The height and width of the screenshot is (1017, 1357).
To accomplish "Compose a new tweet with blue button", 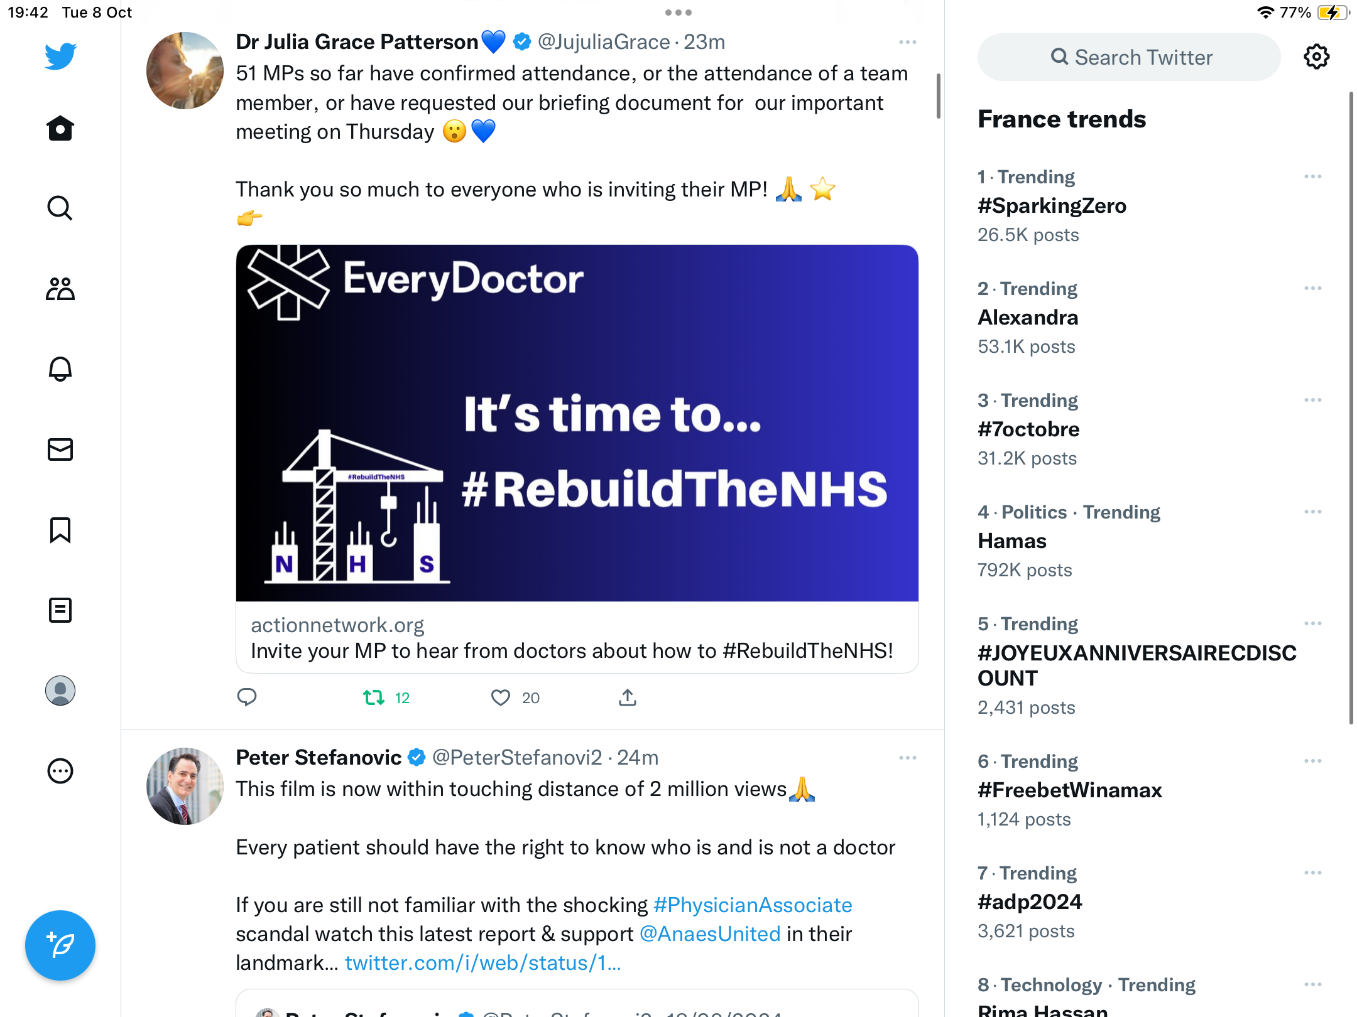I will tap(60, 945).
